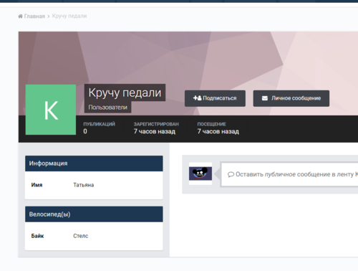This screenshot has width=358, height=271.
Task: Click the home icon in breadcrumb
Action: [21, 16]
